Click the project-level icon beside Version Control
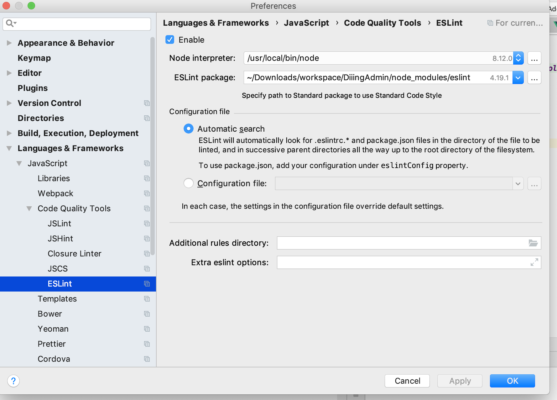Screen dimensions: 557x400 click(x=147, y=103)
